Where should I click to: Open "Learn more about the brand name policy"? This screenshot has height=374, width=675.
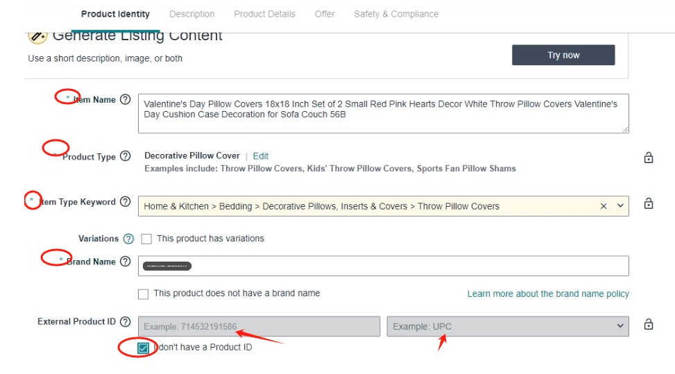point(548,294)
